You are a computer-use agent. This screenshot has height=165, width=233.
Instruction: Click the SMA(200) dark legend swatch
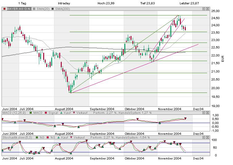(52, 9)
